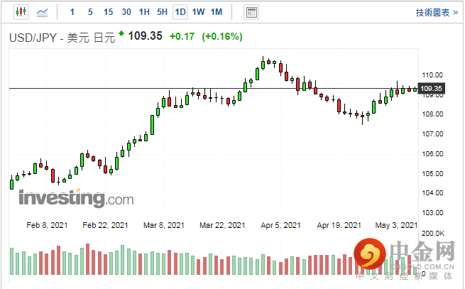Viewport: 465px width, 289px height.
Task: Click the Mar 8, 2021 date label
Action: pyautogui.click(x=164, y=225)
